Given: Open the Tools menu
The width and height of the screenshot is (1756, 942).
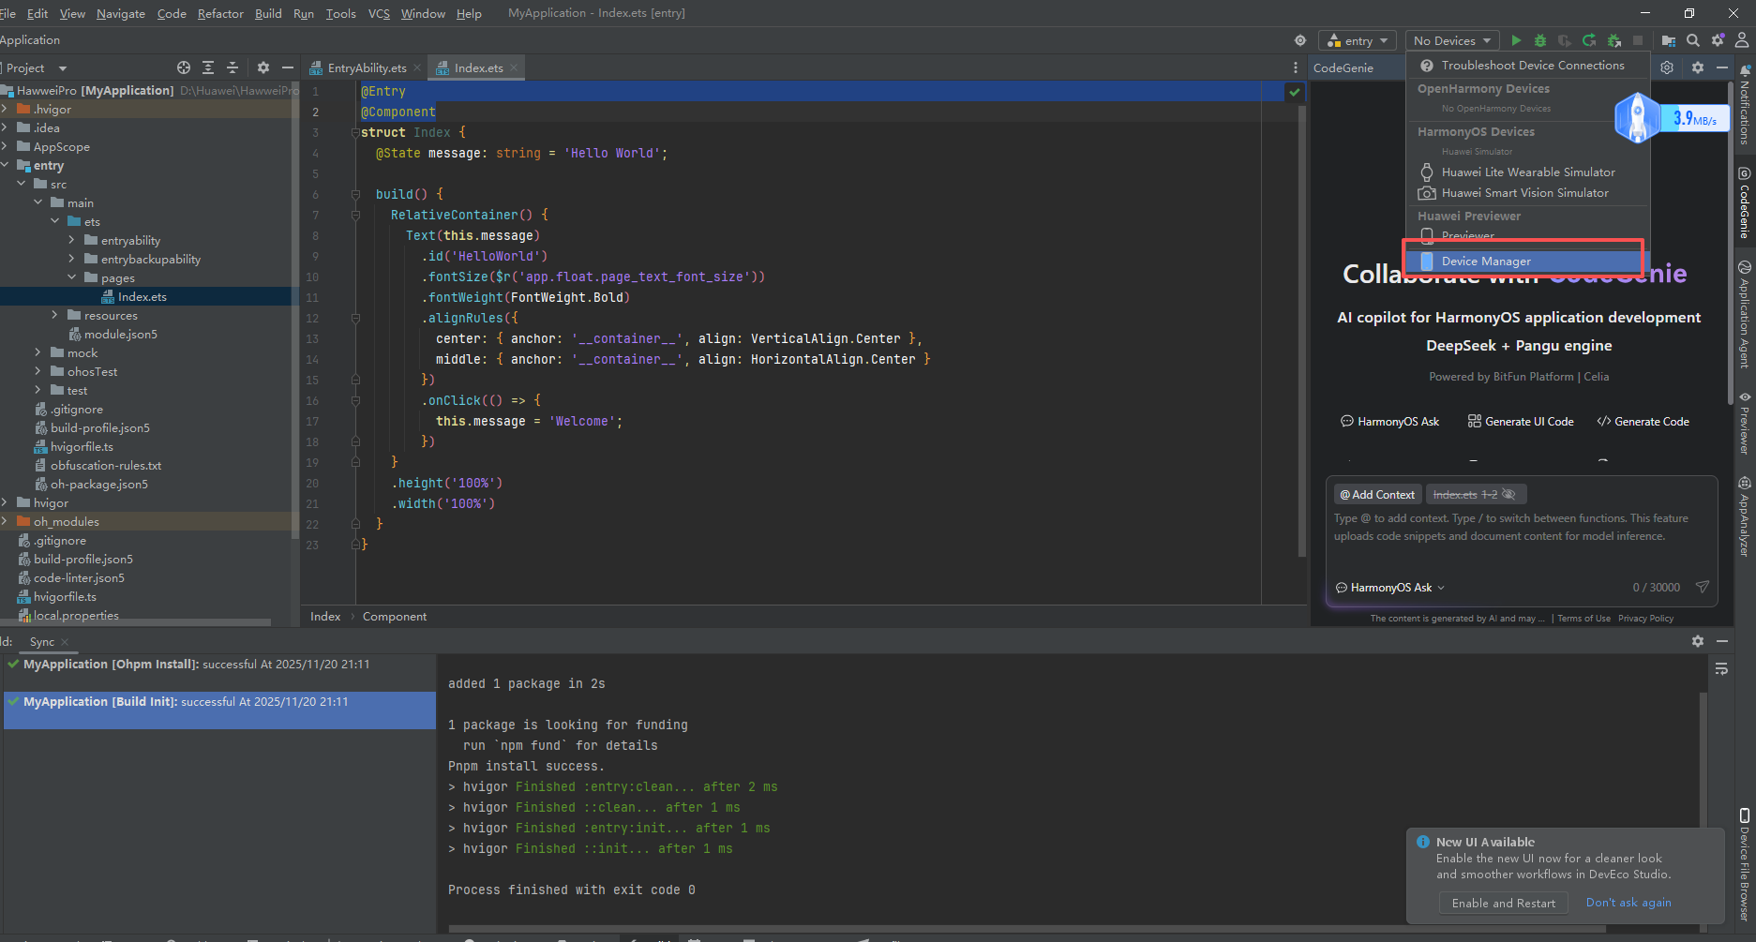Looking at the screenshot, I should click(340, 13).
